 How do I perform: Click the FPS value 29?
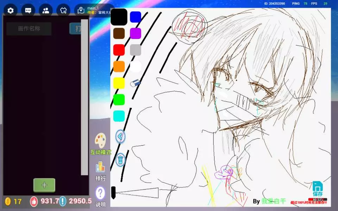coord(325,4)
